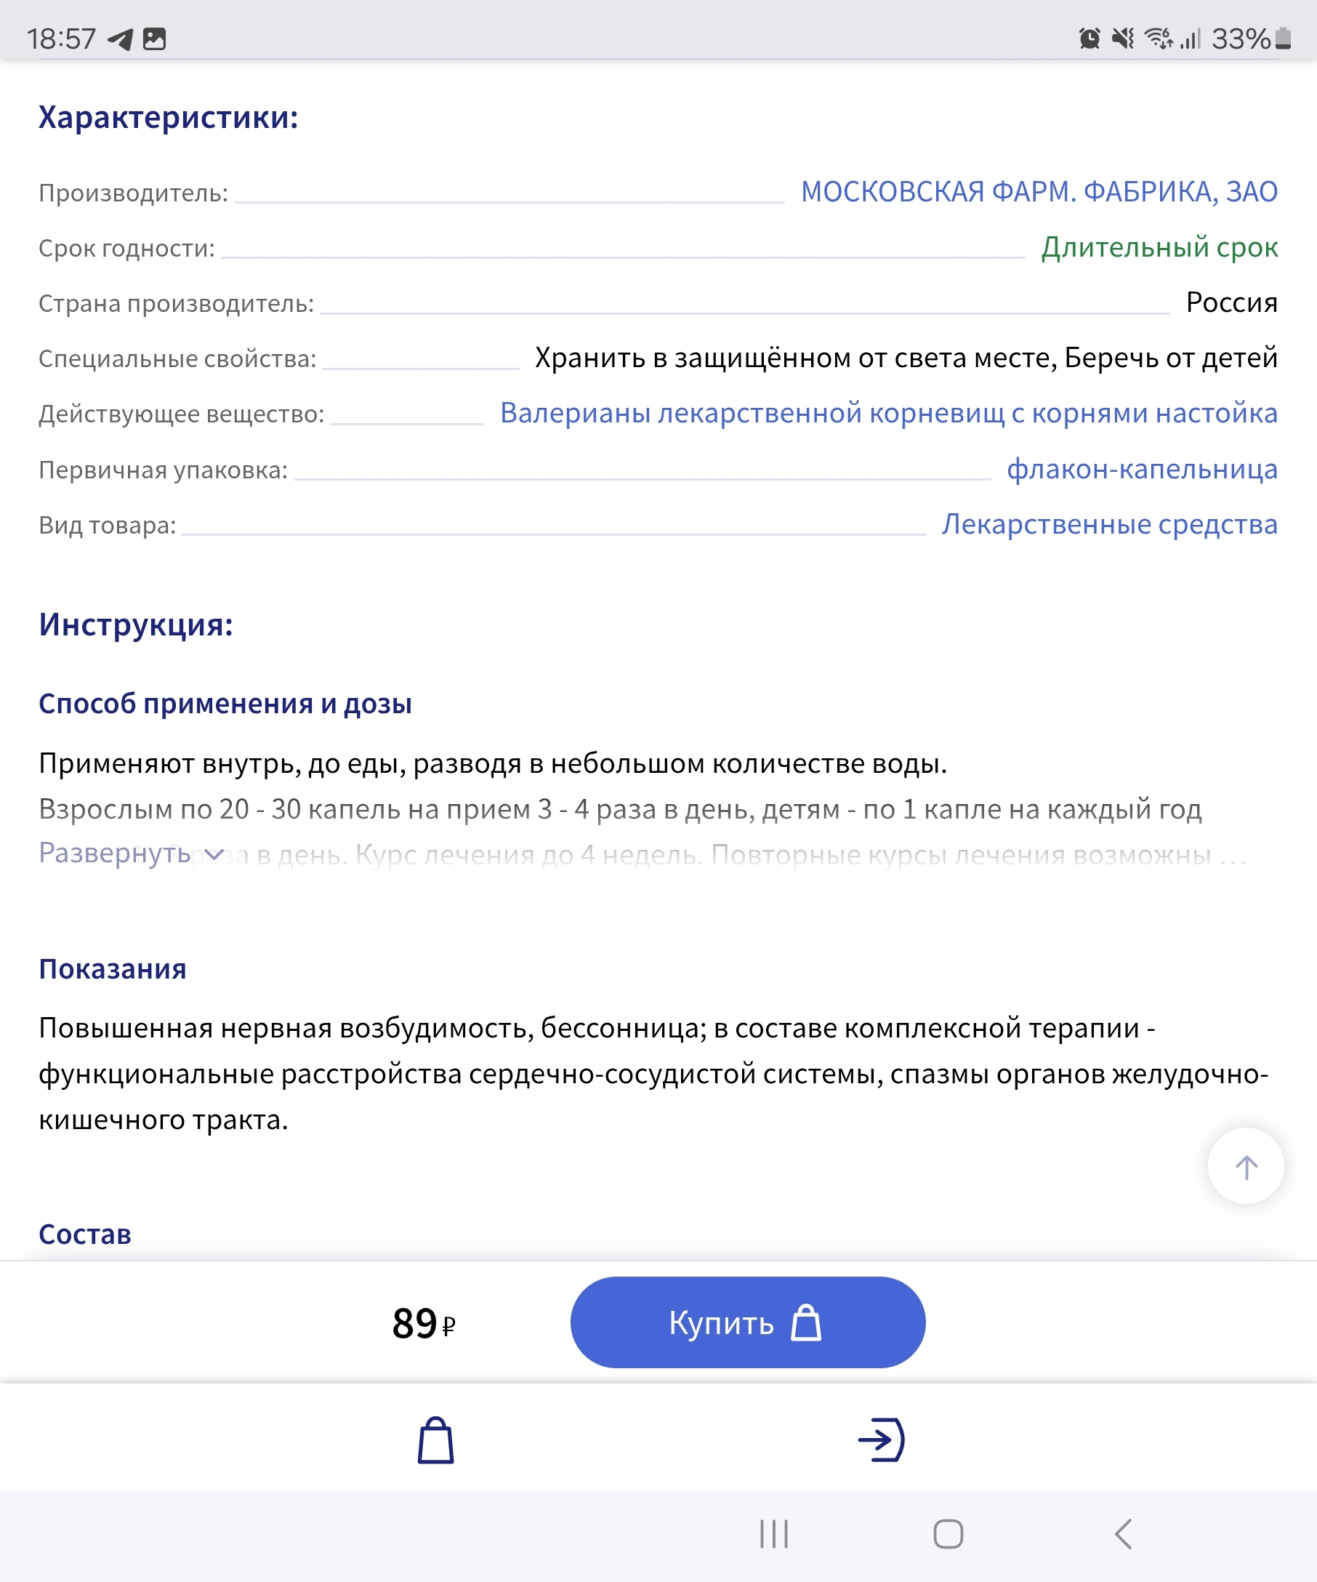Tap the alarm icon in status bar
The height and width of the screenshot is (1582, 1317).
1089,39
